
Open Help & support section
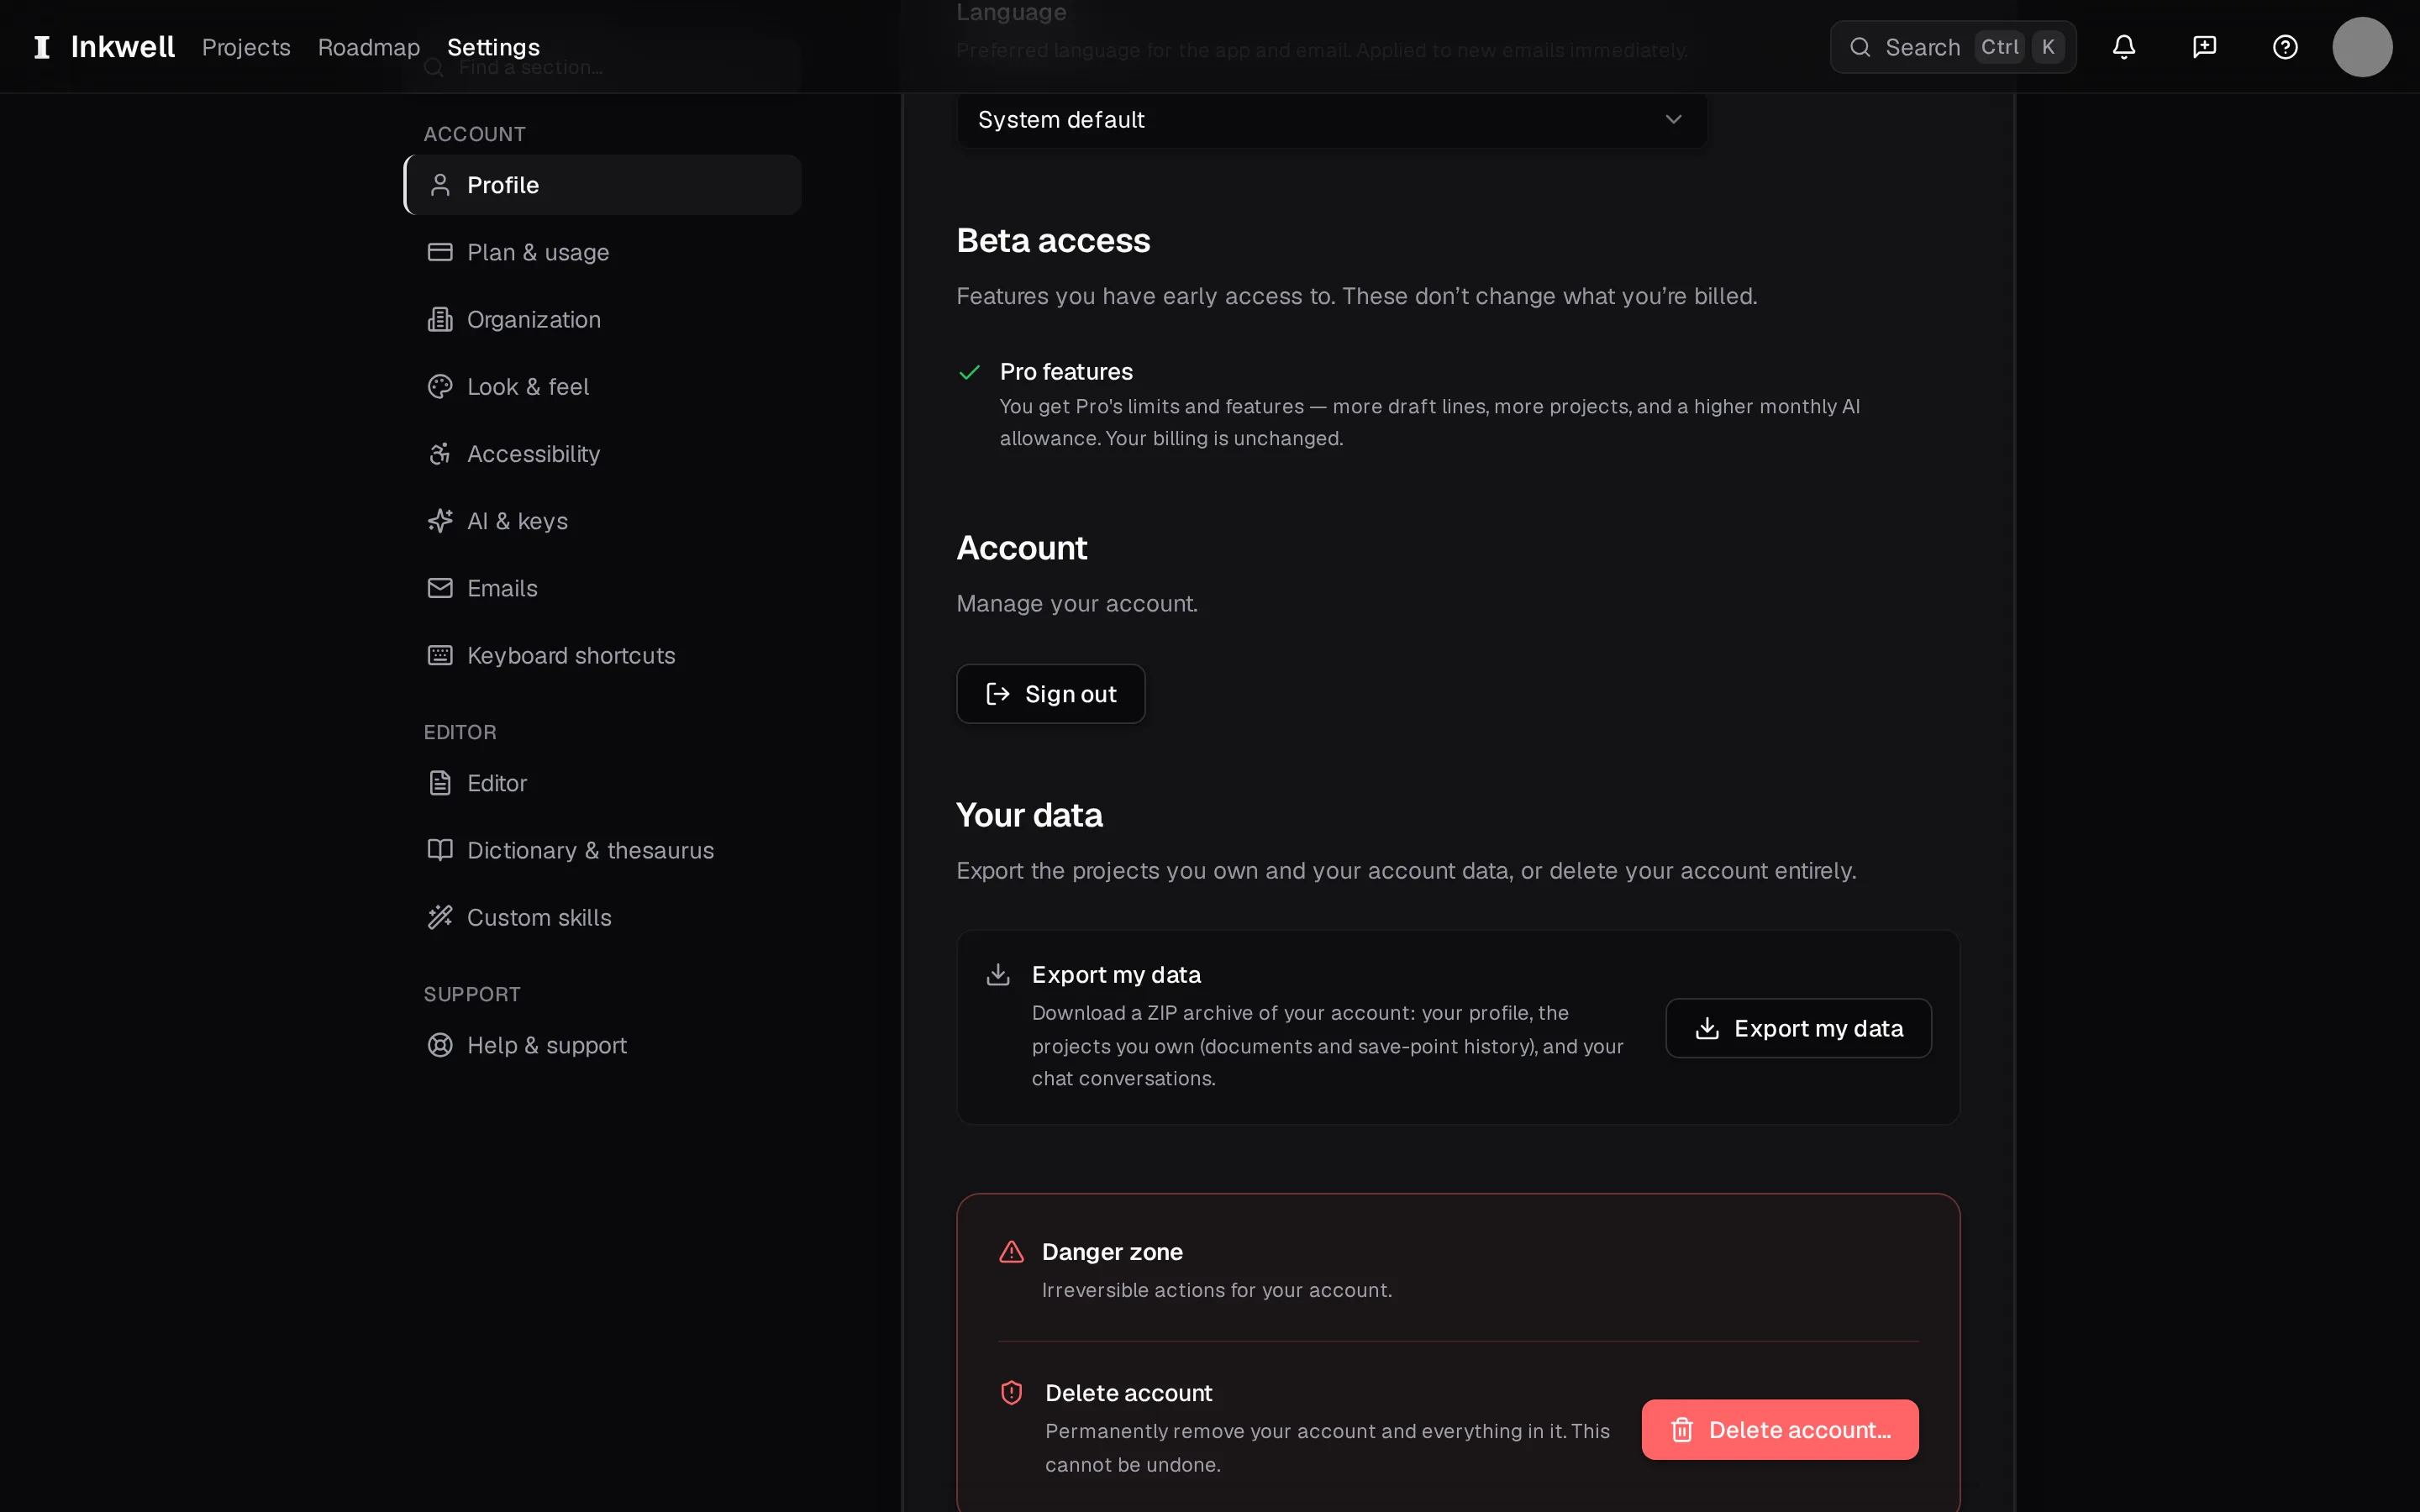(603, 1045)
